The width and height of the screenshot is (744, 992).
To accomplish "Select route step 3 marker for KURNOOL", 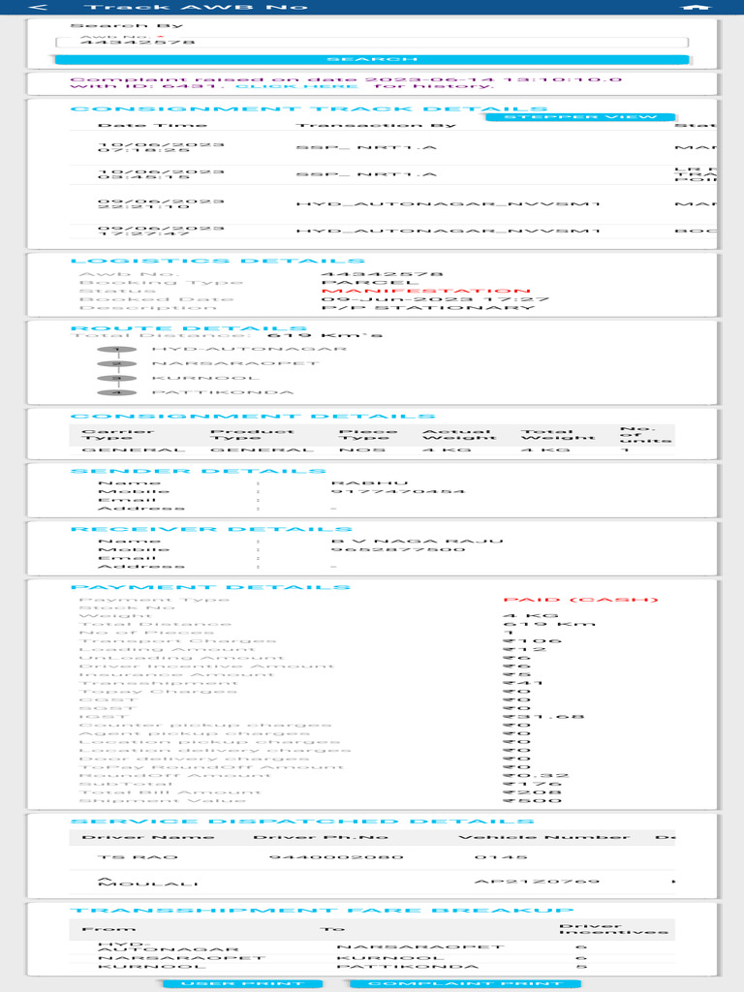I will [x=117, y=379].
